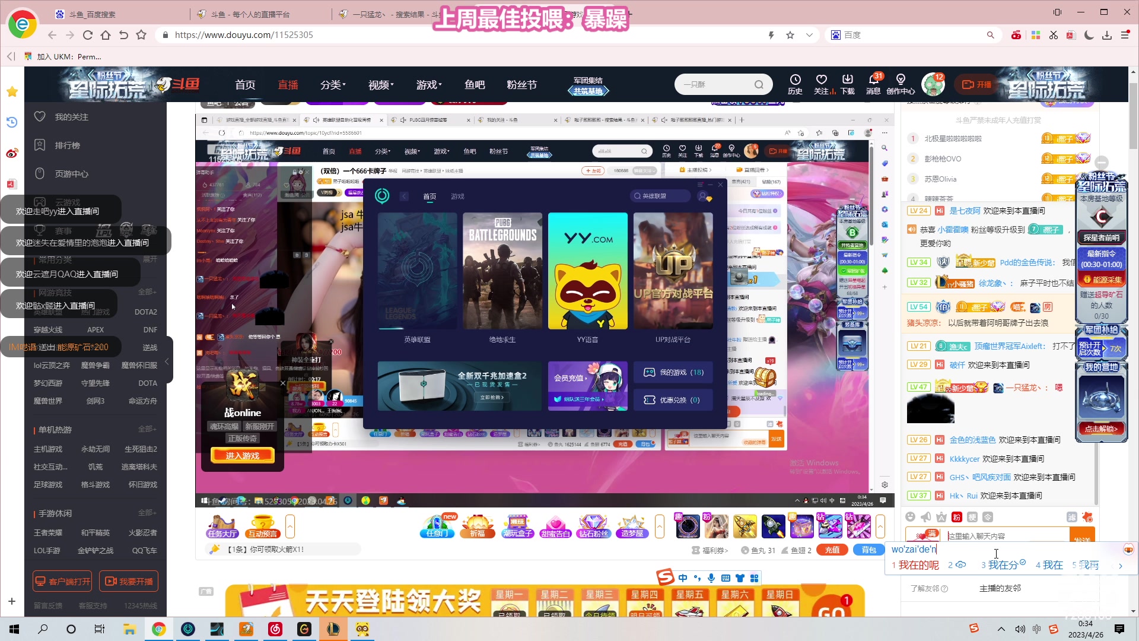Expand 常用分类 using the 展开 control

pos(148,259)
